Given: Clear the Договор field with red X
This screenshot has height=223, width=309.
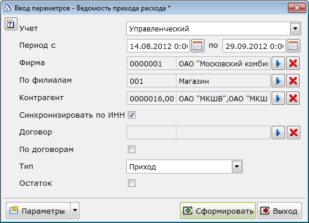Looking at the screenshot, I should point(293,133).
